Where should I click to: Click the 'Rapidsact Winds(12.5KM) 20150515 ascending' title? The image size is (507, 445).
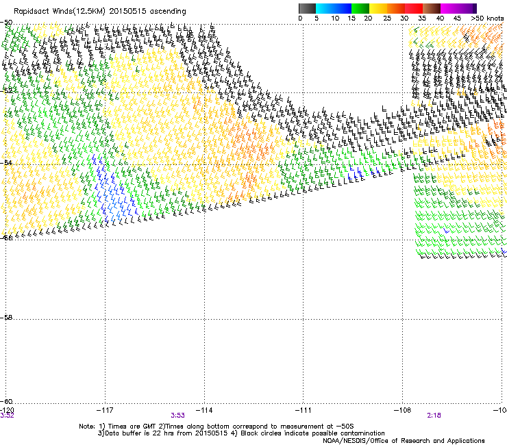[100, 12]
